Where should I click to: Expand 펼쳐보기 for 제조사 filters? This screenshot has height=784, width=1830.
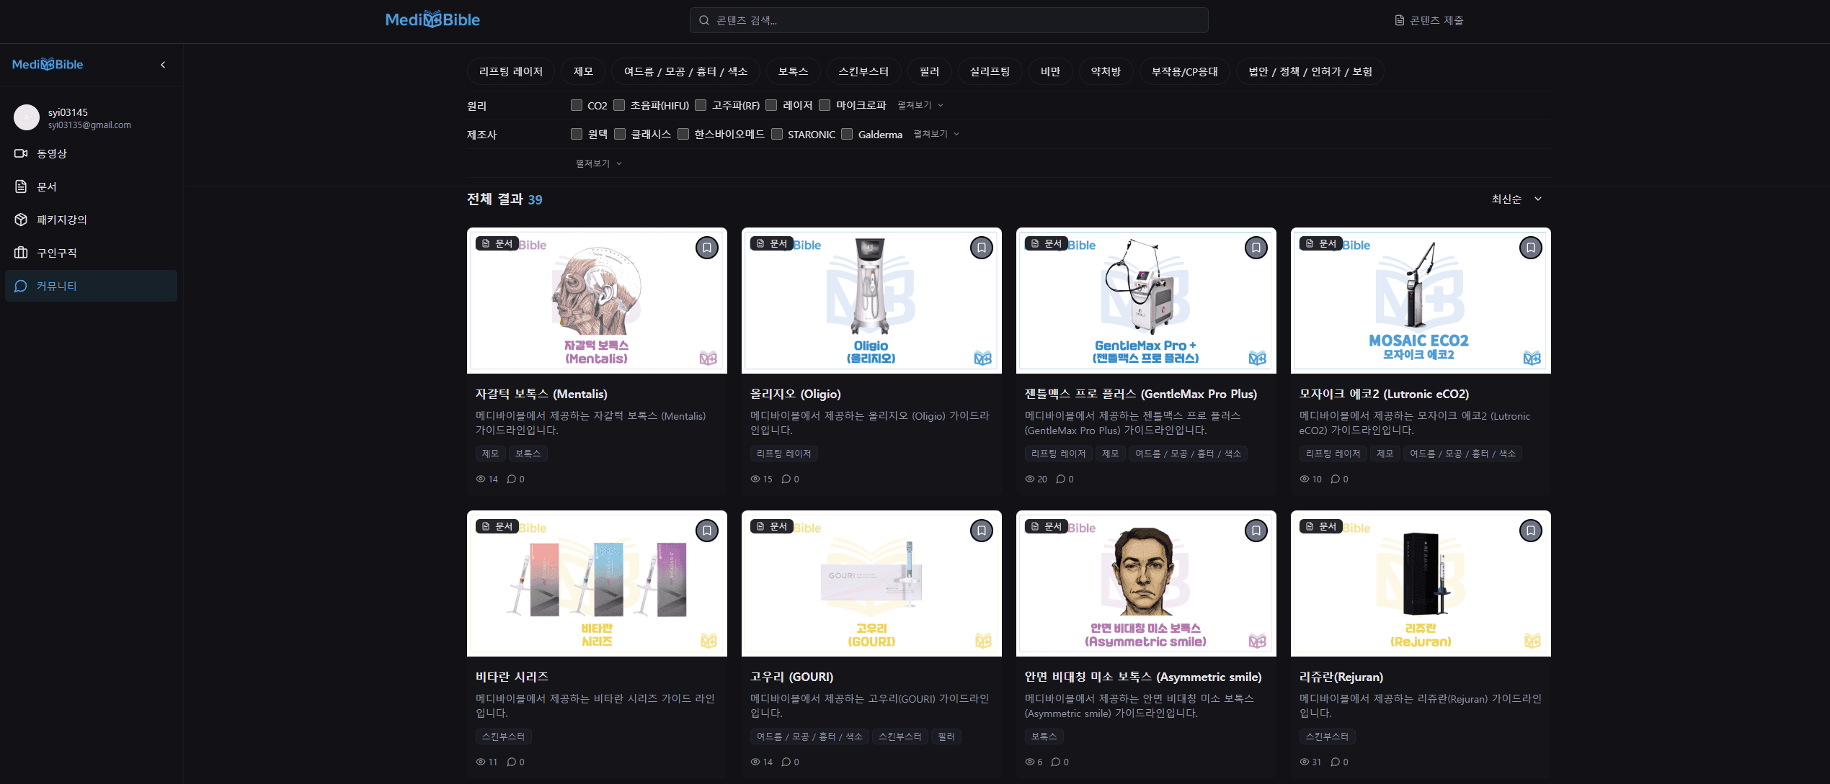coord(936,134)
